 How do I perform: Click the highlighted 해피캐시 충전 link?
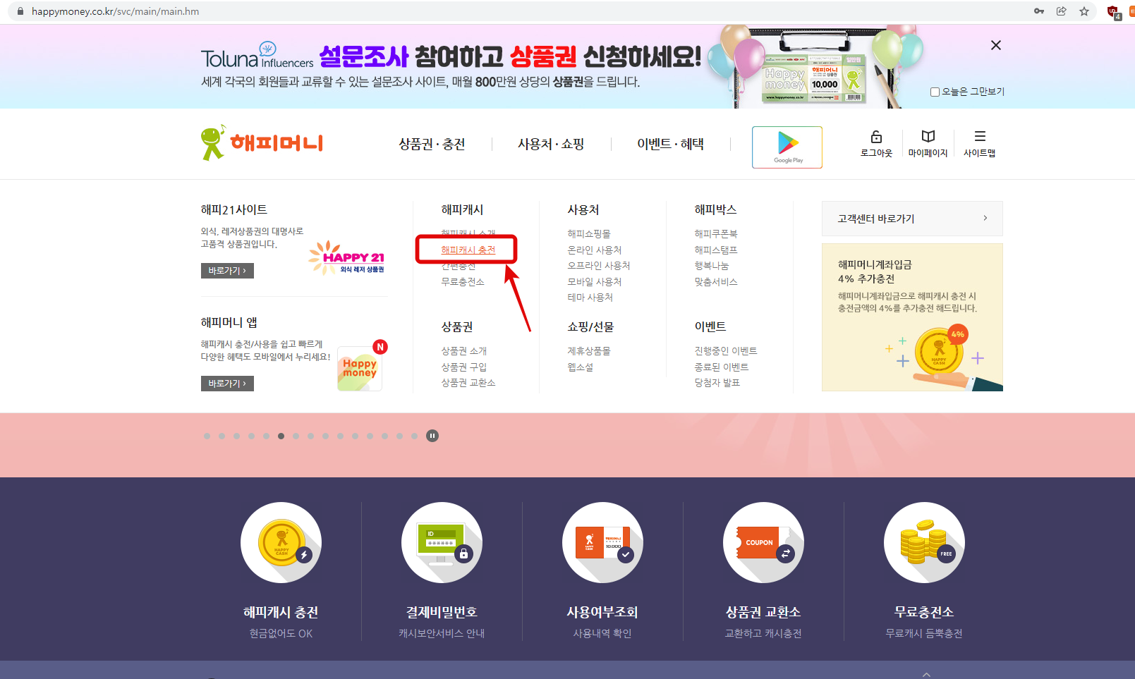[x=467, y=249]
